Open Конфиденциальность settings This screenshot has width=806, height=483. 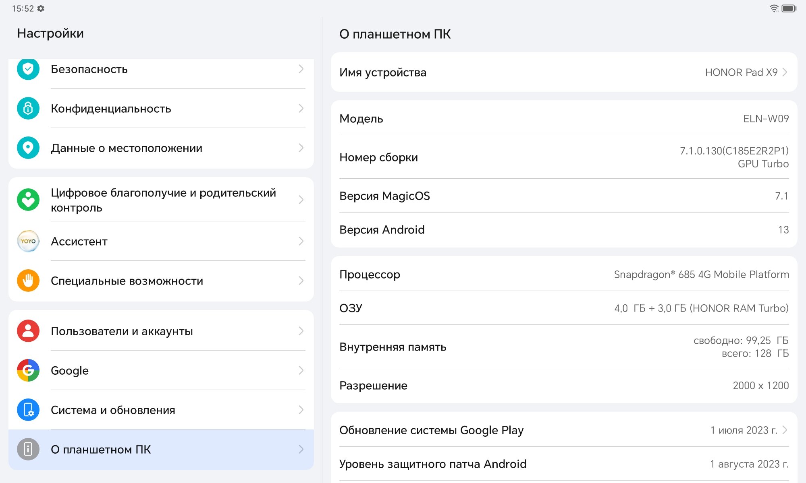tap(161, 108)
